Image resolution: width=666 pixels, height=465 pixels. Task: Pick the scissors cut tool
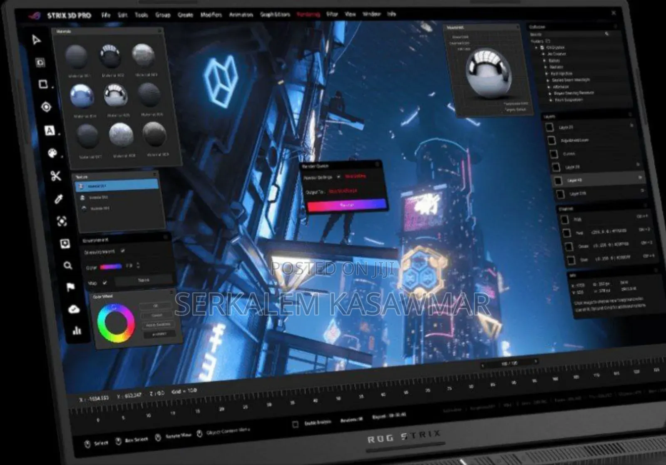click(x=56, y=176)
